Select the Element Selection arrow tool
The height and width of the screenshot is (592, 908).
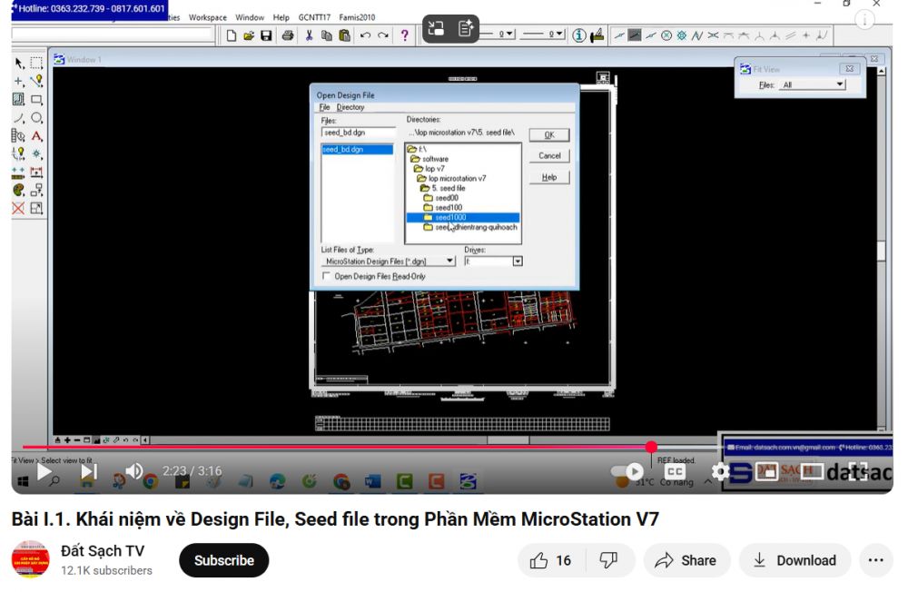coord(19,64)
